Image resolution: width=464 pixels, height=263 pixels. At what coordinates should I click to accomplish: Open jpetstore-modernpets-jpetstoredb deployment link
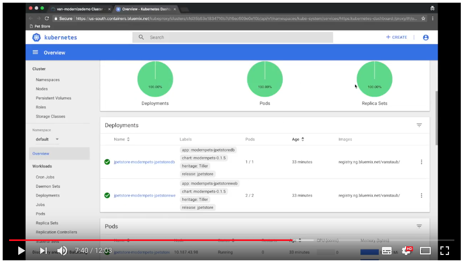tap(144, 162)
